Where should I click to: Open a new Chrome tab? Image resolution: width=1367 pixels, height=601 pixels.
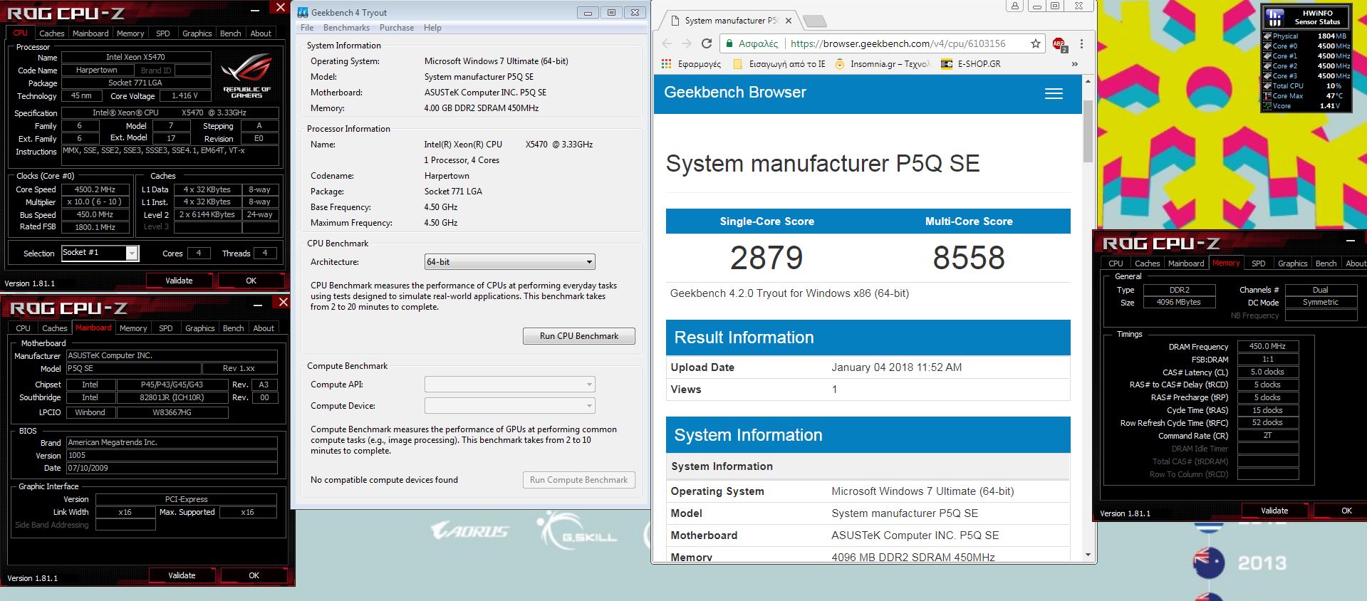click(814, 21)
